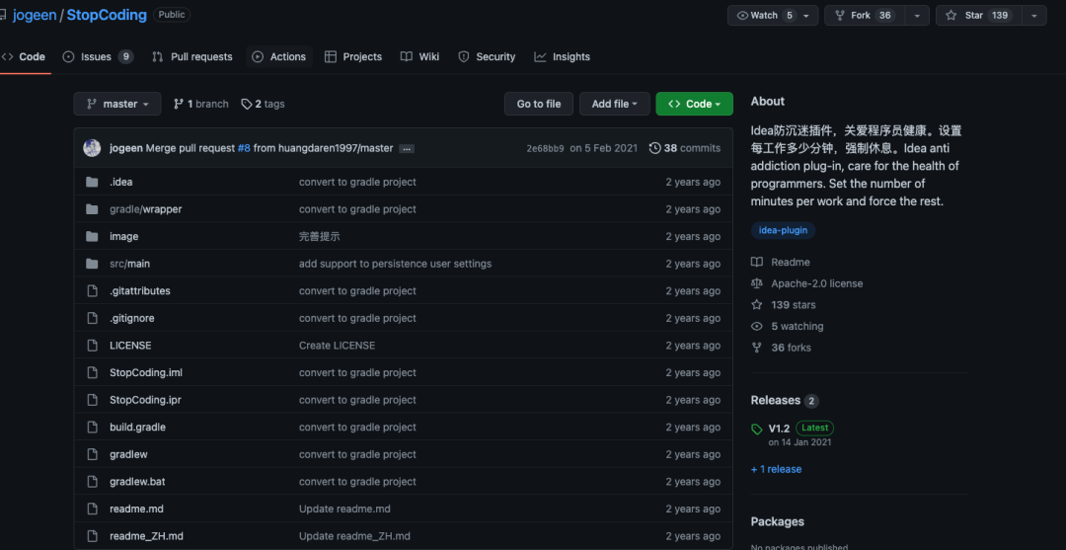Screen dimensions: 1066x550
Task: Switch to the Code tab
Action: pyautogui.click(x=24, y=57)
